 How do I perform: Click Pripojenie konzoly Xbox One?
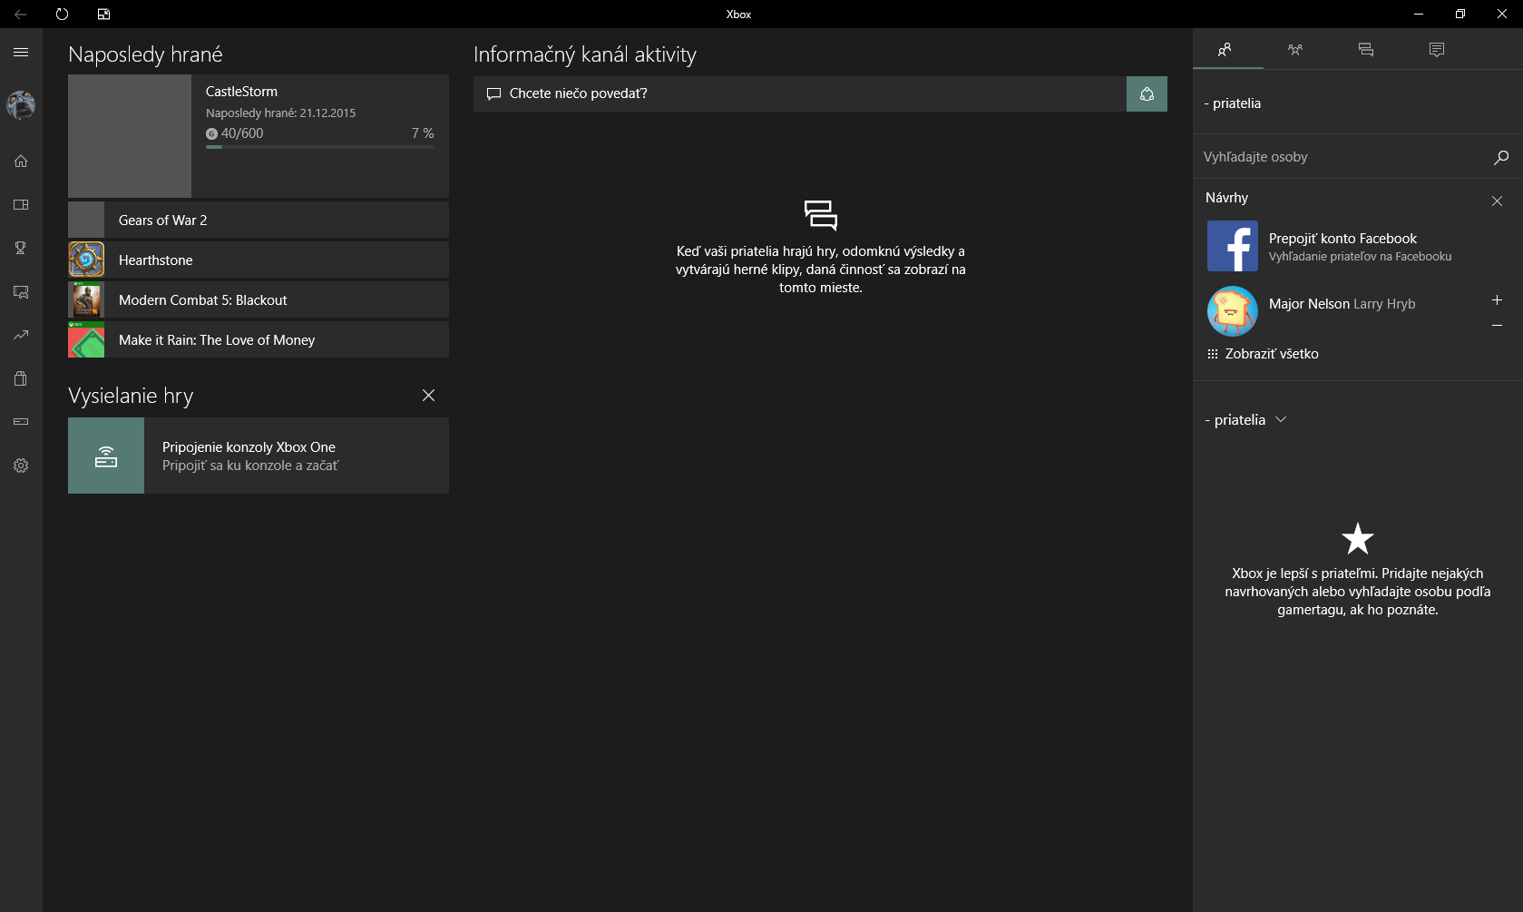pos(259,456)
